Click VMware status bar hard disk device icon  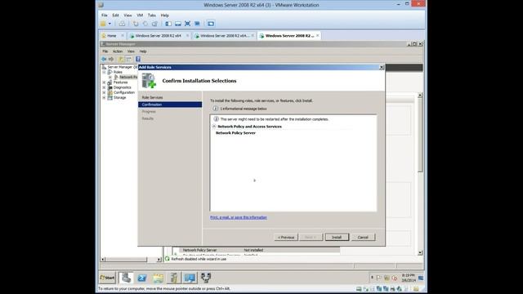point(359,288)
